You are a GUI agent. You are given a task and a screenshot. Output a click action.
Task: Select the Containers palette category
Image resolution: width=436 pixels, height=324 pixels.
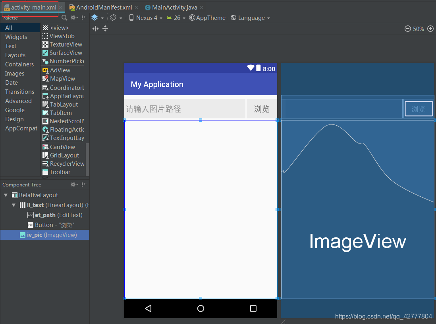(20, 64)
